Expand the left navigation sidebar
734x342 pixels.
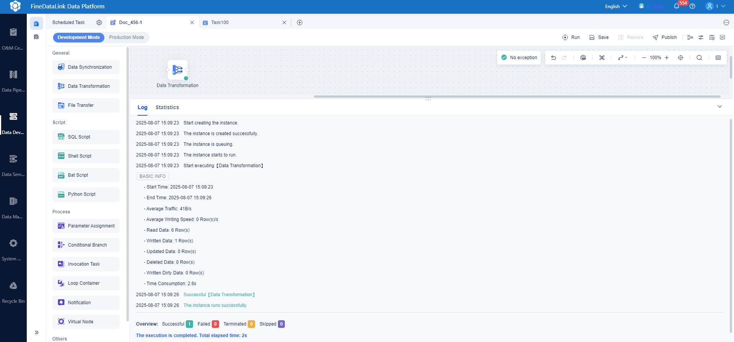(37, 332)
